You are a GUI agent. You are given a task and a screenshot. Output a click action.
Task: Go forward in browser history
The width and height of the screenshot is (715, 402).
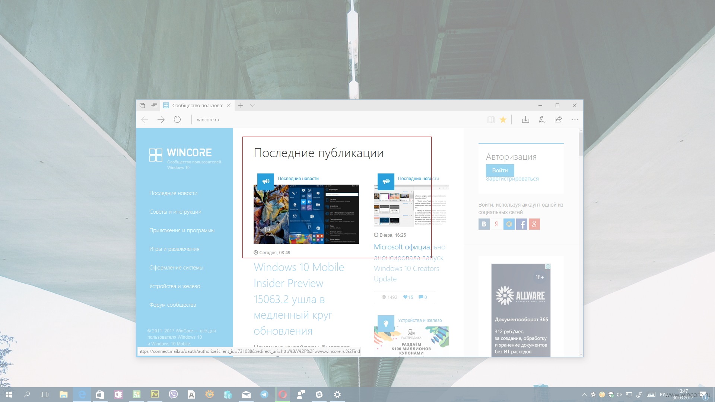point(161,119)
